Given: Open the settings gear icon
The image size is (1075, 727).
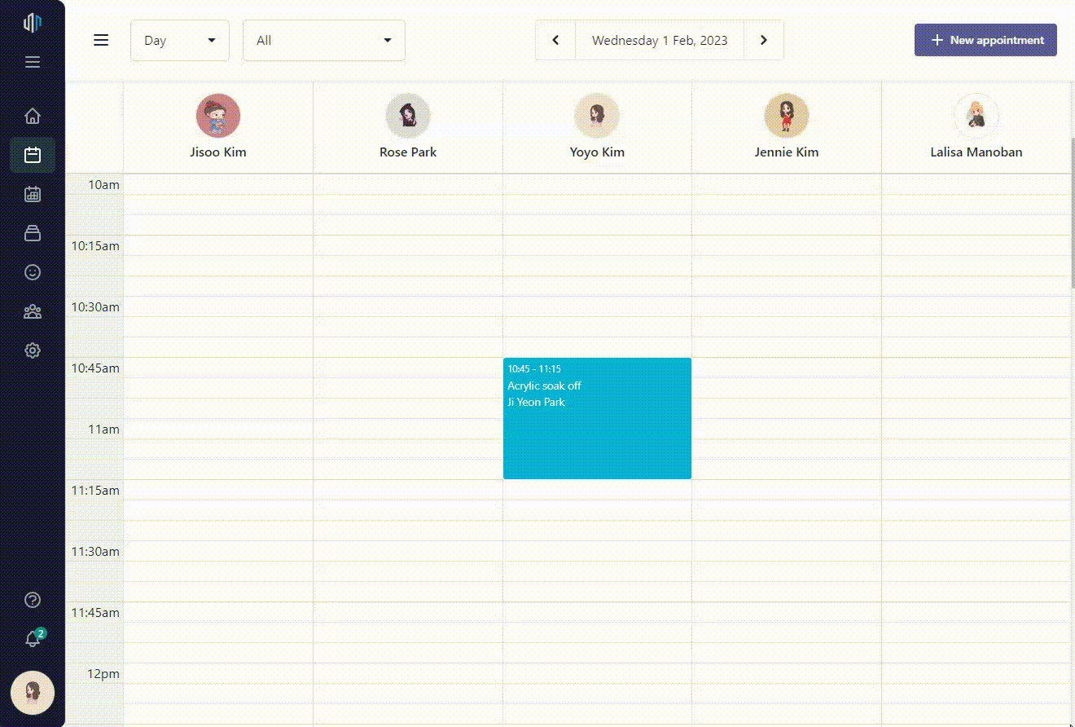Looking at the screenshot, I should pos(33,350).
